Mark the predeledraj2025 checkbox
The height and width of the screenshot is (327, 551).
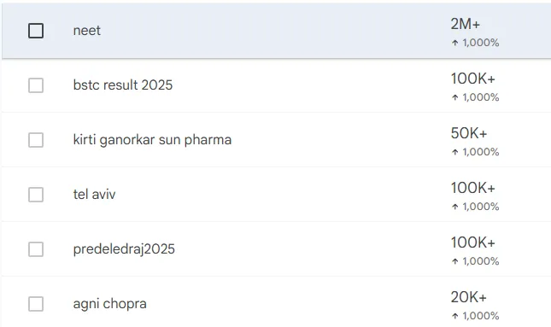pos(36,249)
